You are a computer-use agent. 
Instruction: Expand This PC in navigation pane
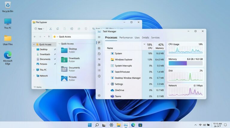point(34,70)
